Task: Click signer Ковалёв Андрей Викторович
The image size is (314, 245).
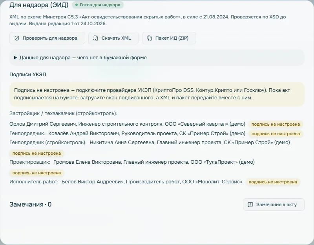Action: click(x=147, y=133)
